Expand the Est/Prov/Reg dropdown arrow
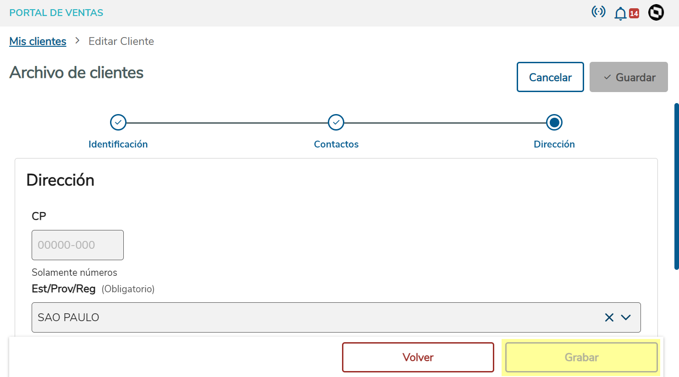The height and width of the screenshot is (377, 679). (626, 317)
